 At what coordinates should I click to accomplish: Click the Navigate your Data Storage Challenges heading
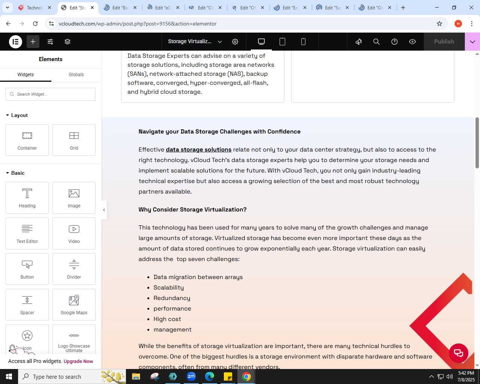219,132
